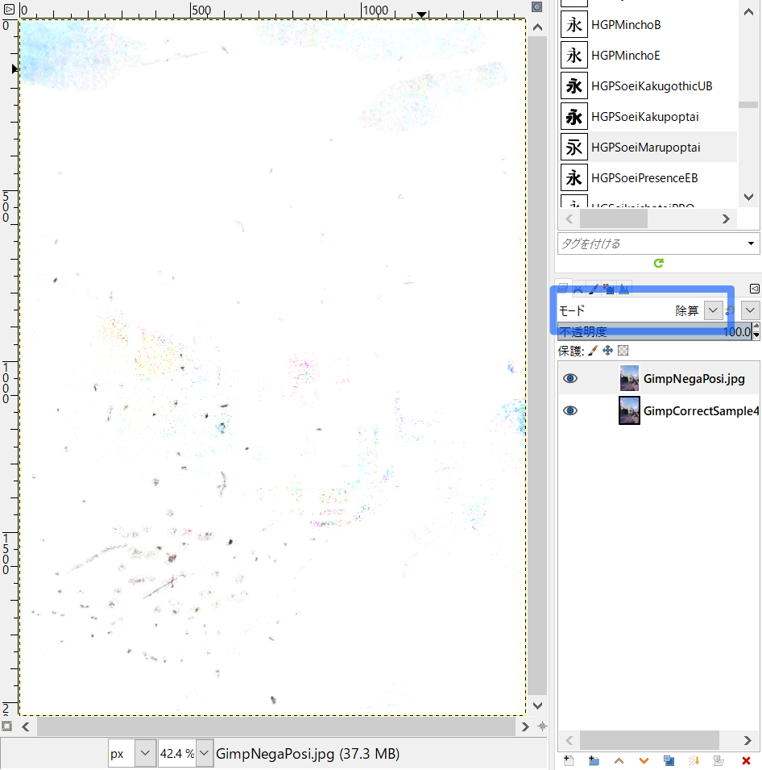This screenshot has height=770, width=762.
Task: Click the zoom percentage field showing 42.4 %
Action: [x=177, y=753]
